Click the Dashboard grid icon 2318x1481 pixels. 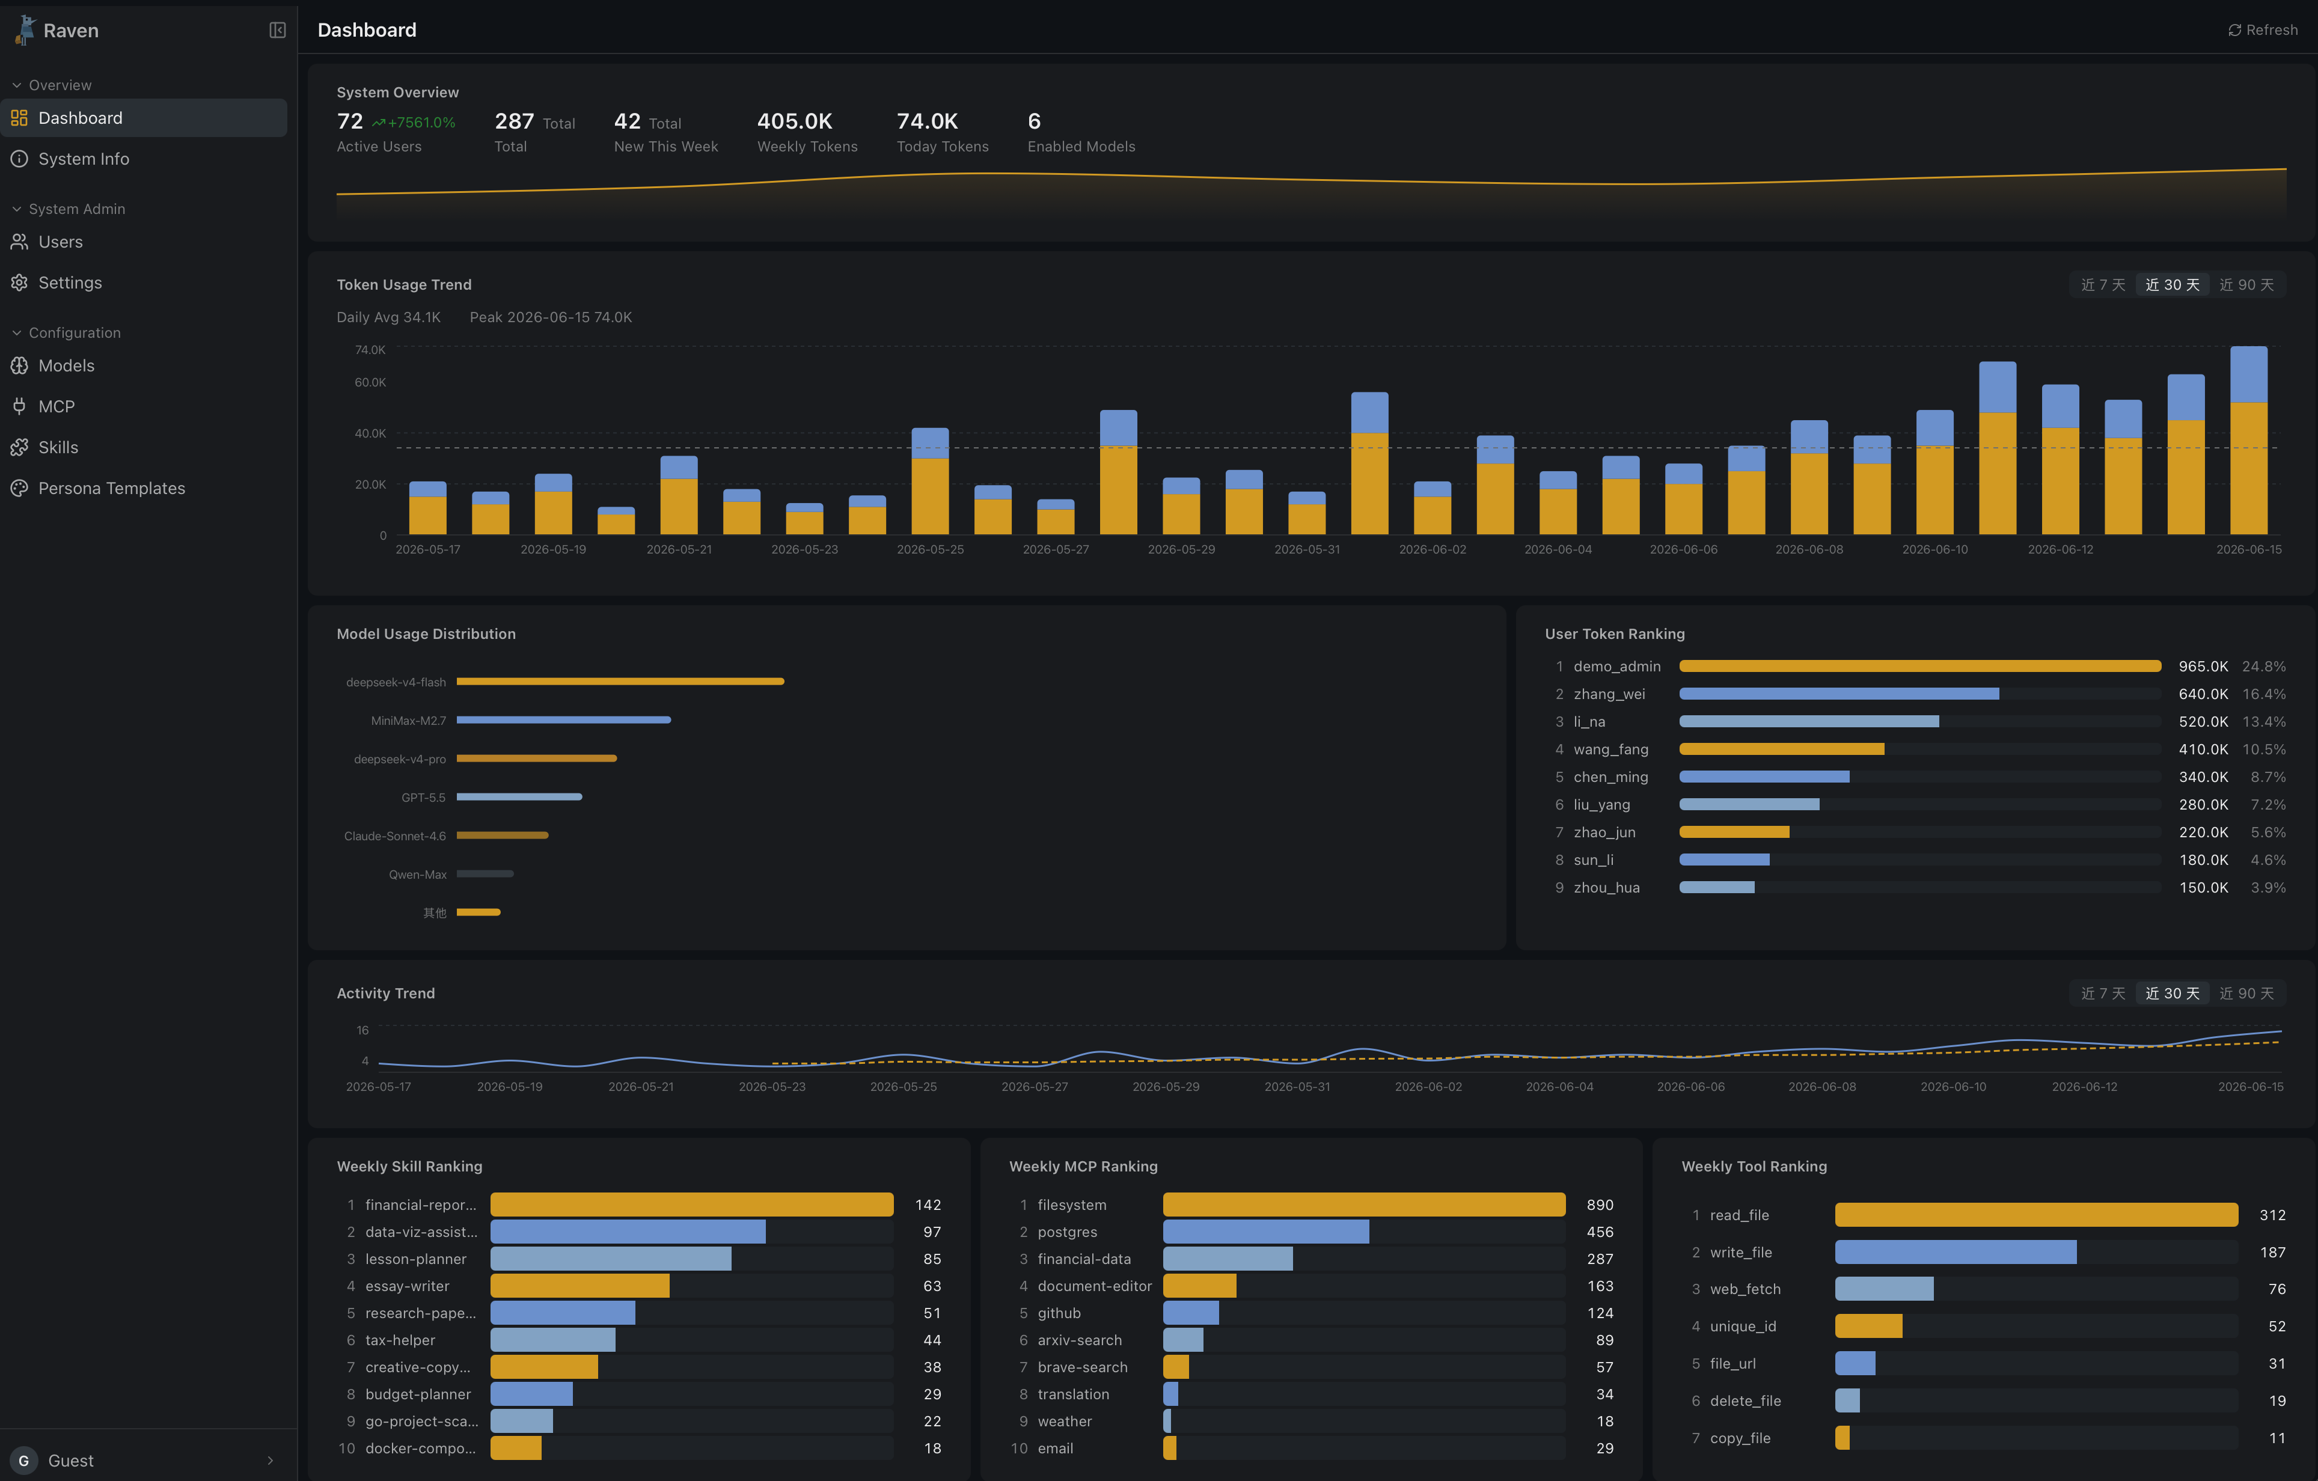tap(19, 117)
